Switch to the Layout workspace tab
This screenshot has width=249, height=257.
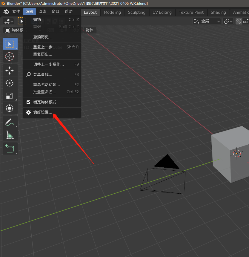click(x=90, y=13)
